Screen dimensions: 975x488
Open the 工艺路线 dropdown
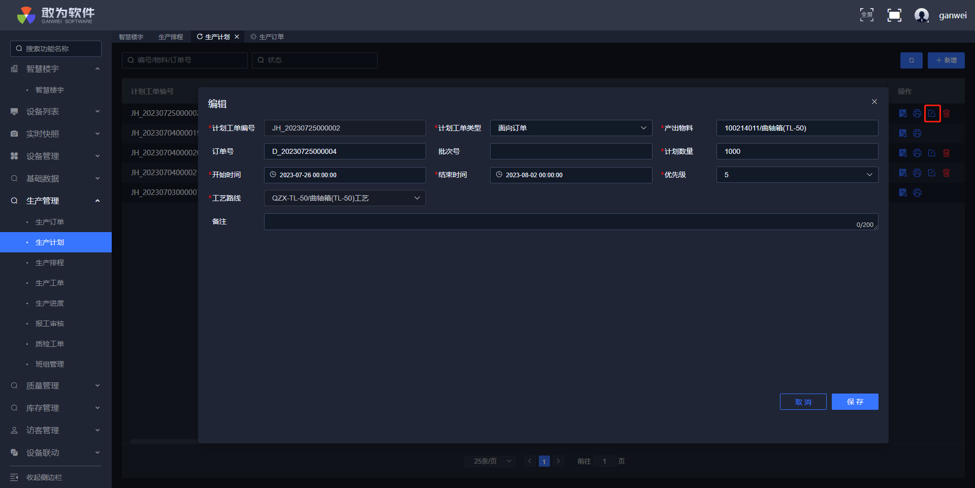coord(345,198)
